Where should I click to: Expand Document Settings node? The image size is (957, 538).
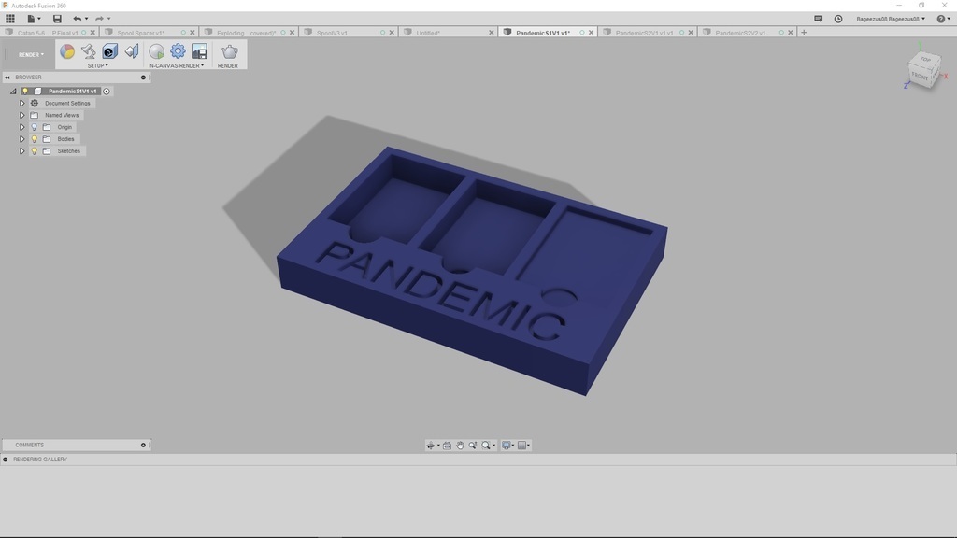coord(22,103)
